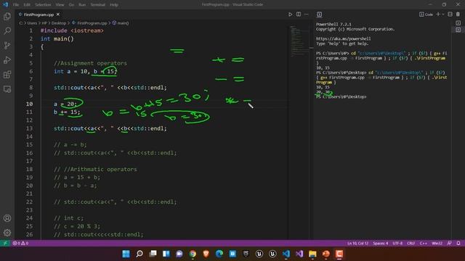Click main() symbol in the breadcrumb
465x261 pixels.
pos(123,23)
